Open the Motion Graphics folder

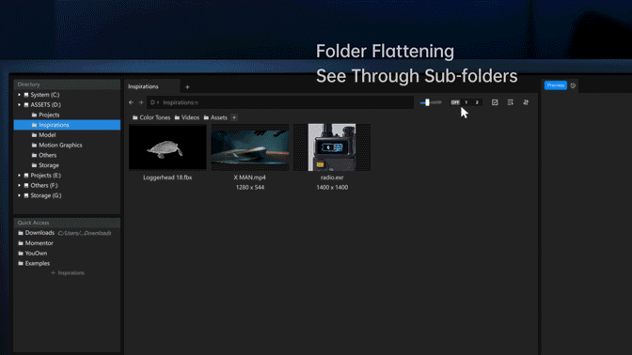point(60,145)
